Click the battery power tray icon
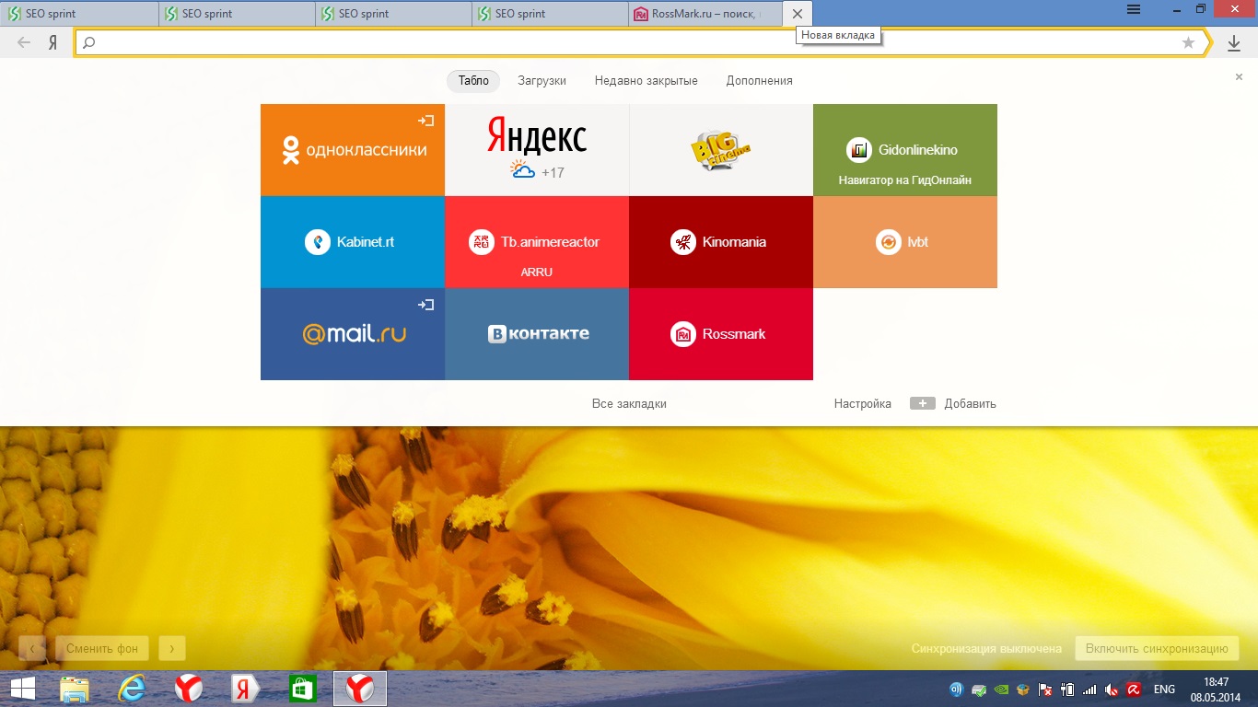The width and height of the screenshot is (1258, 707). (1068, 689)
